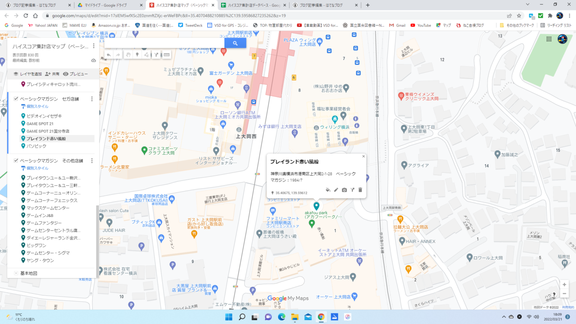This screenshot has height=324, width=576.
Task: Delete the feature with trash icon
Action: click(360, 190)
